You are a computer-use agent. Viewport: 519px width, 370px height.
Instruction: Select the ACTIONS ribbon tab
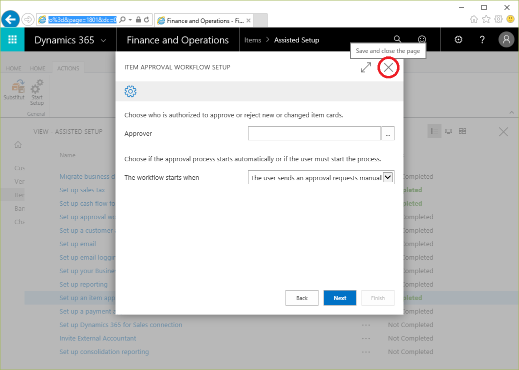[68, 68]
